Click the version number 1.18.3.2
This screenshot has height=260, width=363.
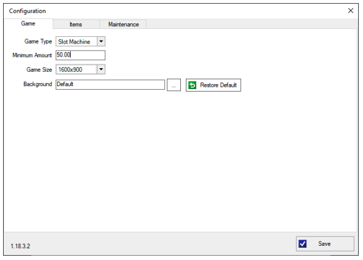point(20,246)
